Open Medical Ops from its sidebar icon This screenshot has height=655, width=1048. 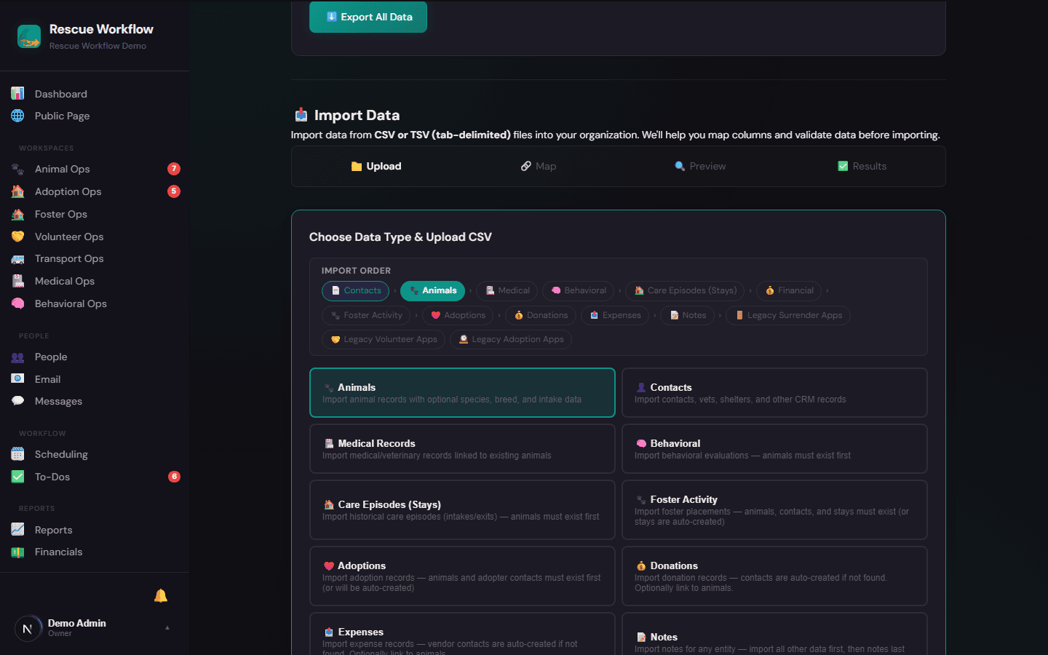(x=18, y=281)
